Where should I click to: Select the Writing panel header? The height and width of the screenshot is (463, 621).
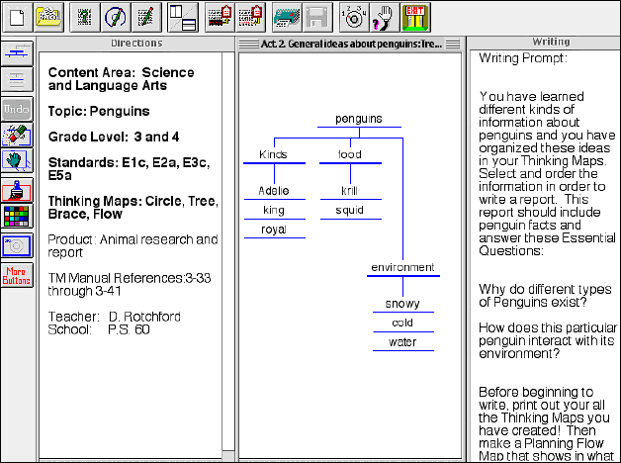click(x=543, y=44)
